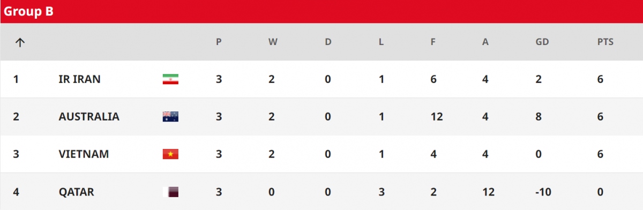Viewport: 643px width, 210px height.
Task: Click the F (goals for) column header
Action: [x=433, y=42]
